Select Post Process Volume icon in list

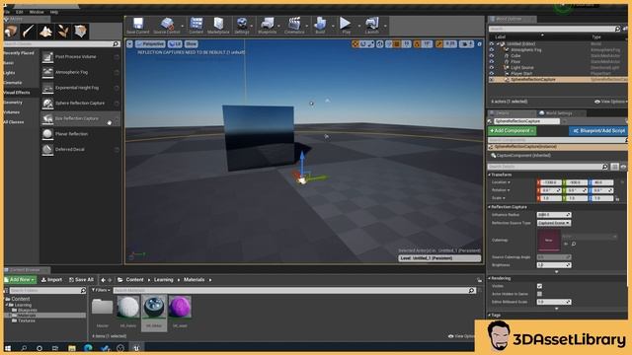pos(47,57)
